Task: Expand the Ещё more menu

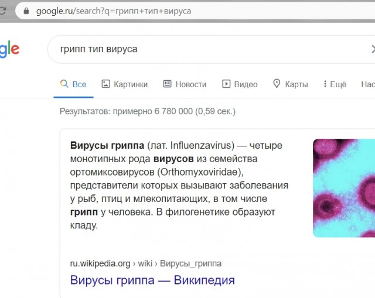Action: pyautogui.click(x=335, y=84)
